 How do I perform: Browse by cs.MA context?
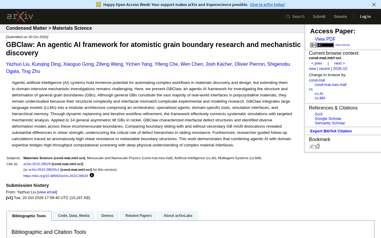pos(320,98)
